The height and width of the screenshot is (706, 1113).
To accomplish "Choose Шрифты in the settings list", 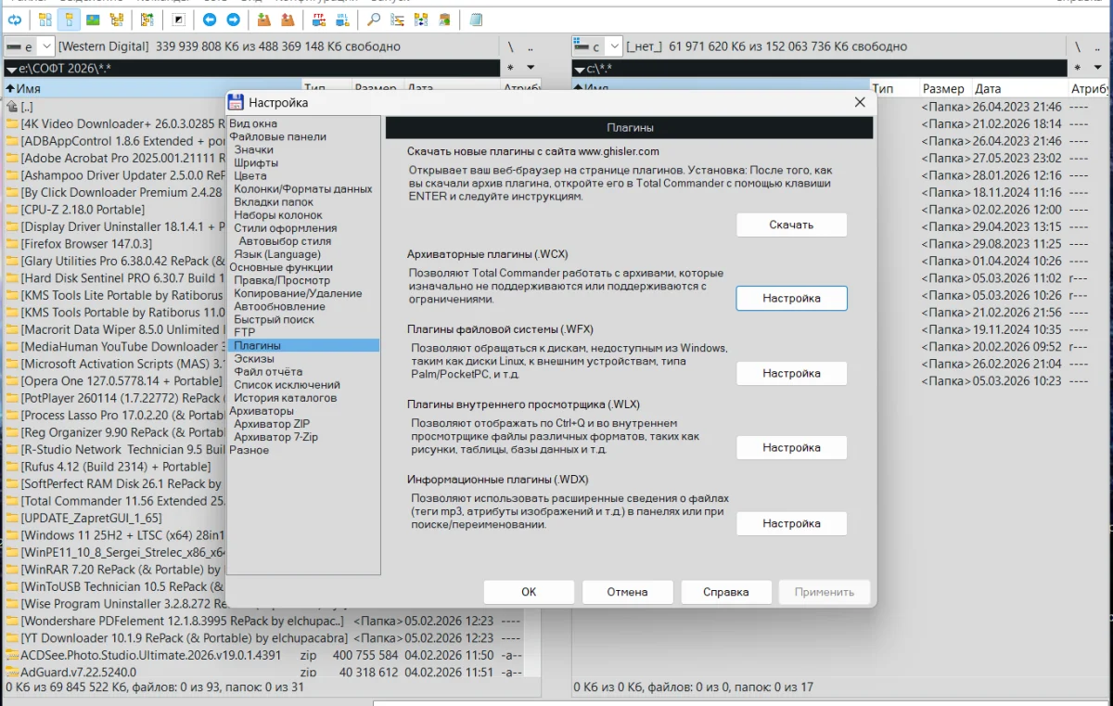I will (x=256, y=162).
